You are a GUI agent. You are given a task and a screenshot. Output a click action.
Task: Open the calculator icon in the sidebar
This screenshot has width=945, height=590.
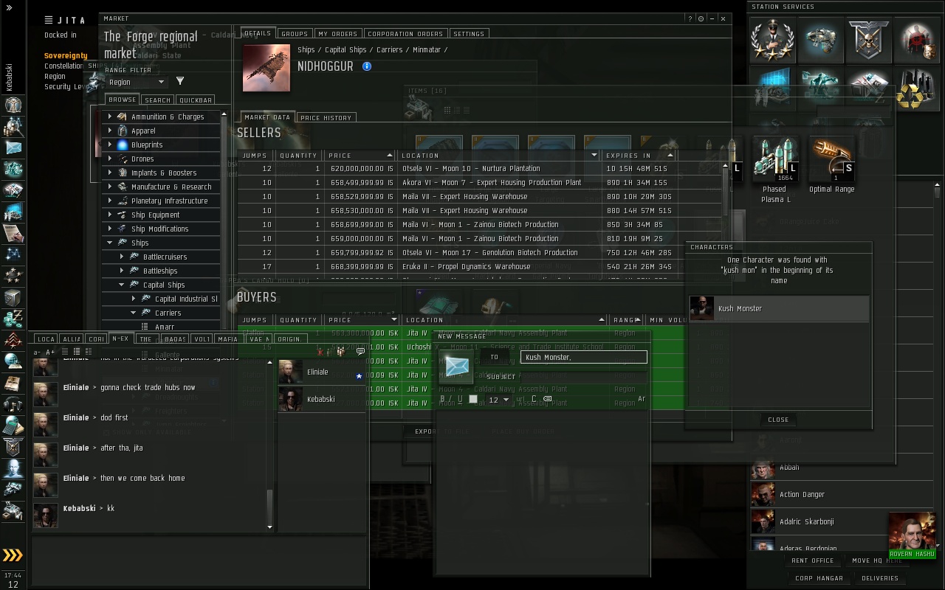[x=13, y=426]
